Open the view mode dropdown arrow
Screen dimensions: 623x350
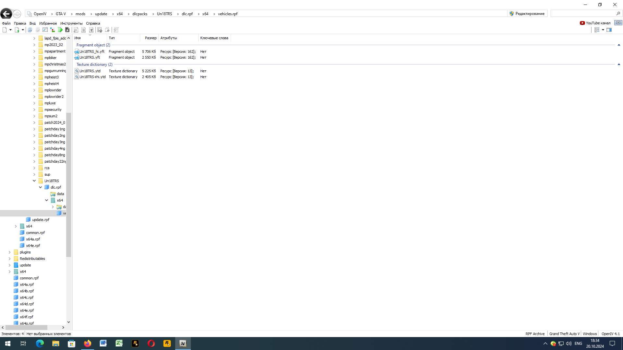pyautogui.click(x=603, y=30)
